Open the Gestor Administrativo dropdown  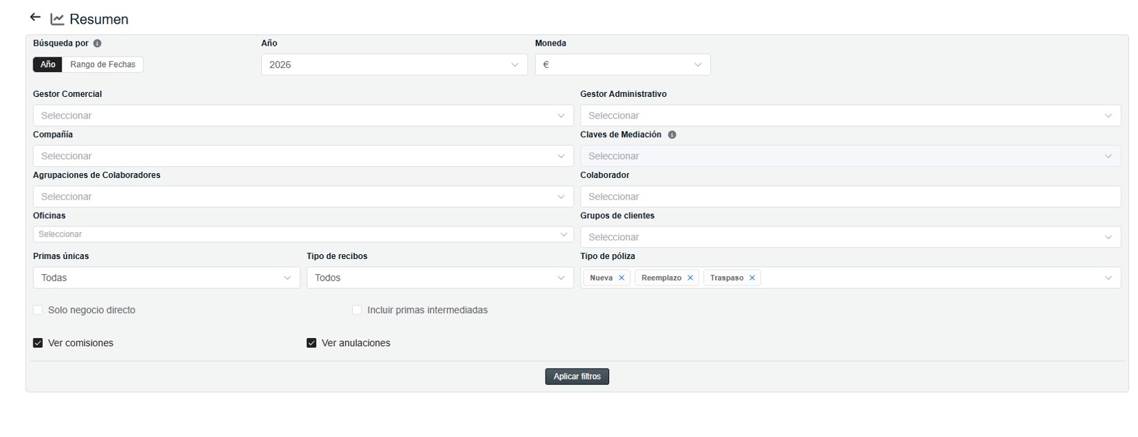[850, 116]
